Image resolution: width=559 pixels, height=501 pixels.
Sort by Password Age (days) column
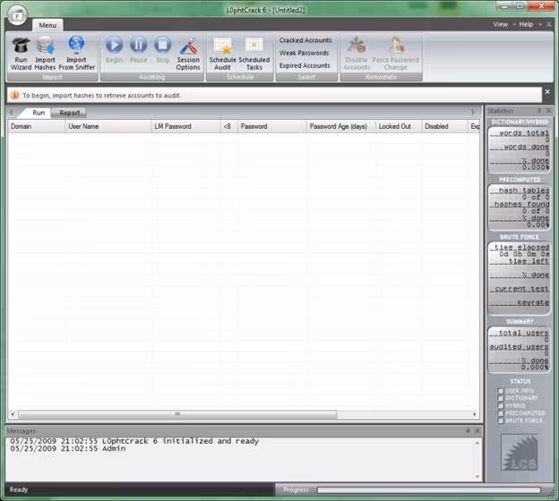click(x=341, y=126)
